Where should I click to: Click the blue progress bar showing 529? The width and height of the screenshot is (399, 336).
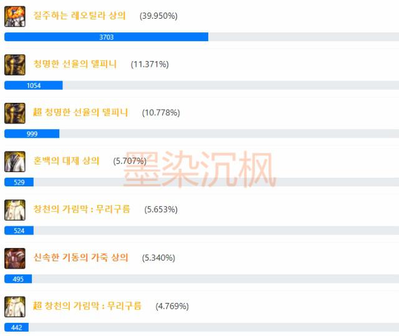[x=19, y=182]
